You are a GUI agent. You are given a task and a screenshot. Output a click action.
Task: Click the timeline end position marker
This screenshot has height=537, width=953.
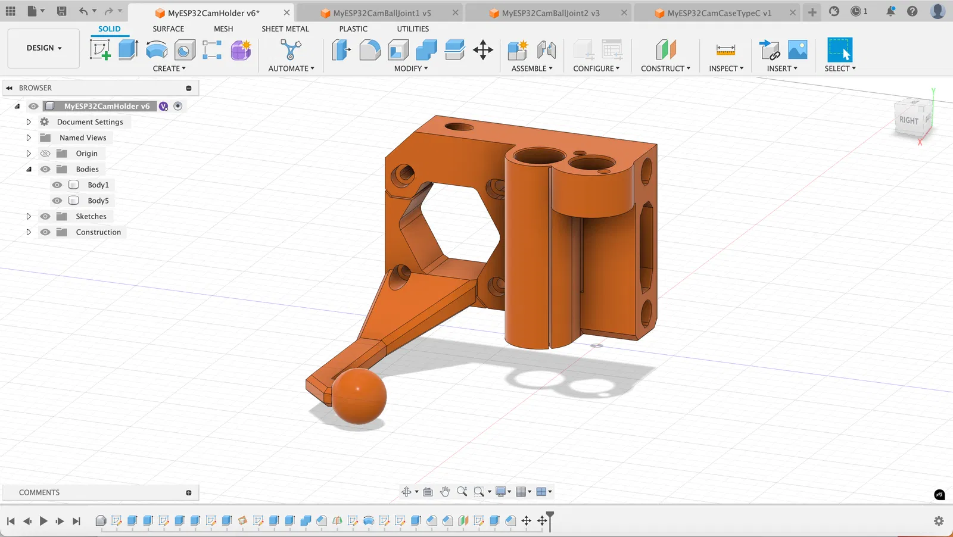click(x=550, y=518)
